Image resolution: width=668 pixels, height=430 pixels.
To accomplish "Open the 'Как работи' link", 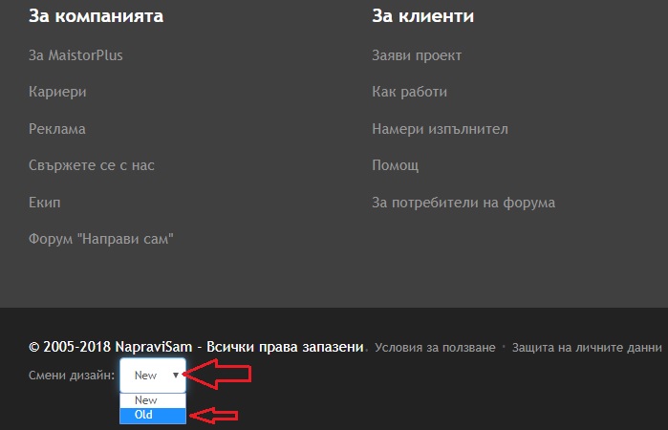I will pos(409,92).
